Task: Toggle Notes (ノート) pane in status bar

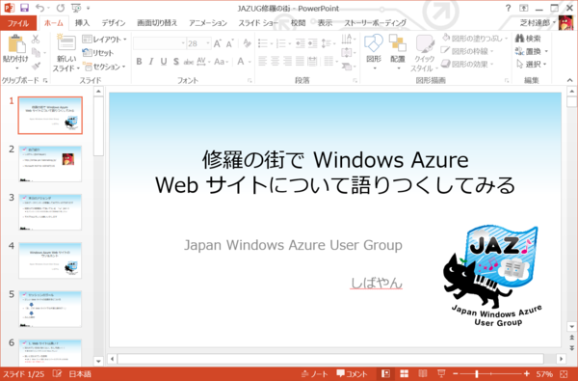Action: pos(314,374)
